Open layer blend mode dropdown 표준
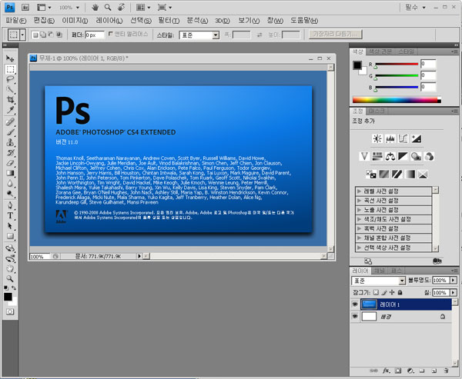Image resolution: width=462 pixels, height=379 pixels. pos(378,281)
